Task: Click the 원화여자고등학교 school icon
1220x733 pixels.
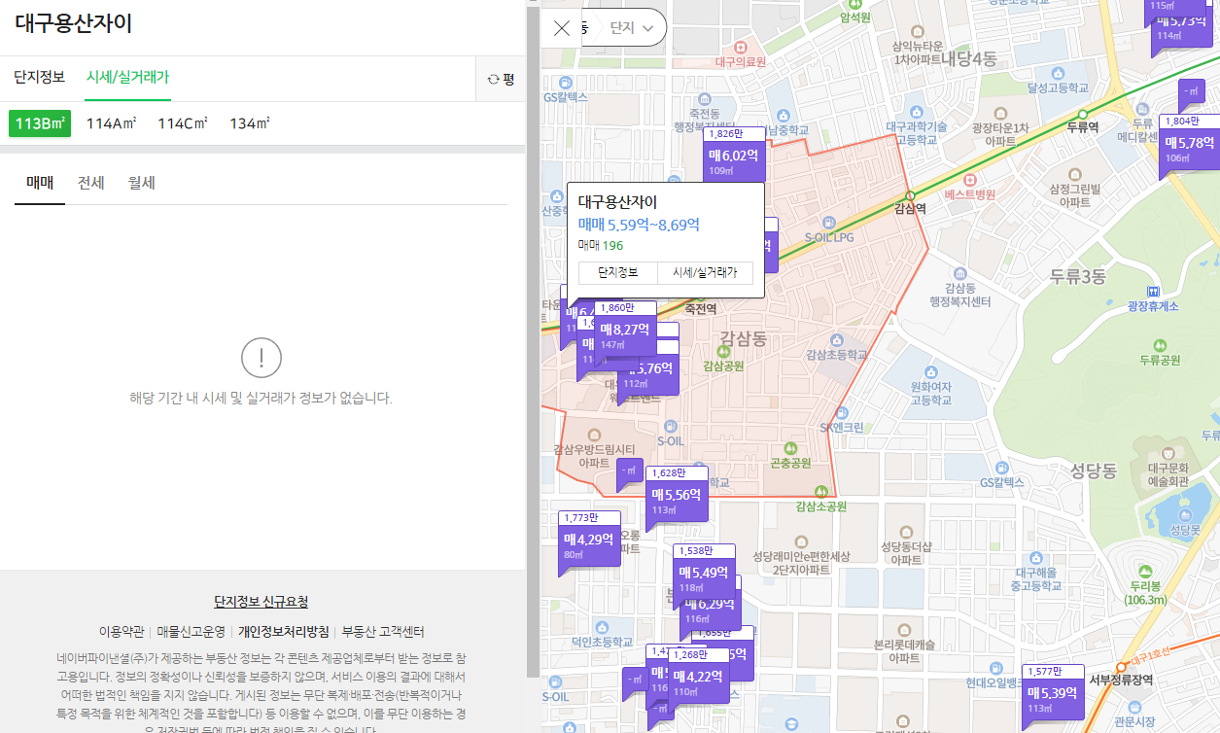Action: (929, 371)
